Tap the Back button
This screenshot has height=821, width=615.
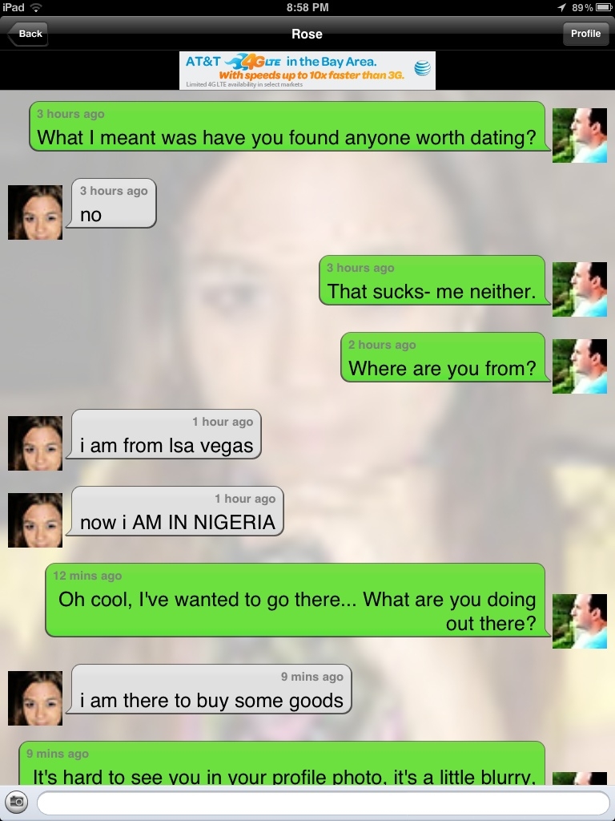[x=28, y=34]
